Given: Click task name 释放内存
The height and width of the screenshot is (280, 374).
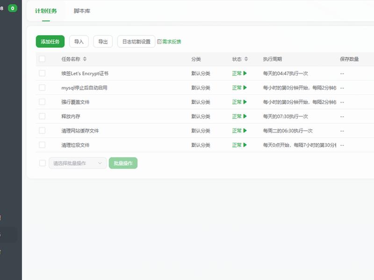Looking at the screenshot, I should pyautogui.click(x=71, y=116).
